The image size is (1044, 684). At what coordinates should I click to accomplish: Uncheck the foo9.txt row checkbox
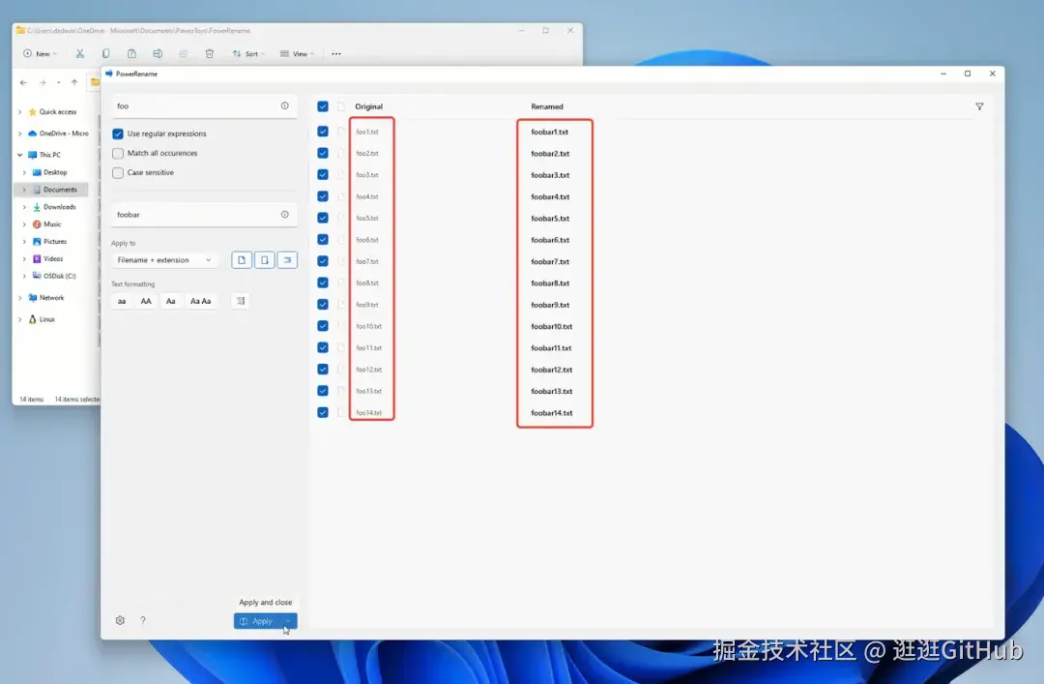click(323, 305)
